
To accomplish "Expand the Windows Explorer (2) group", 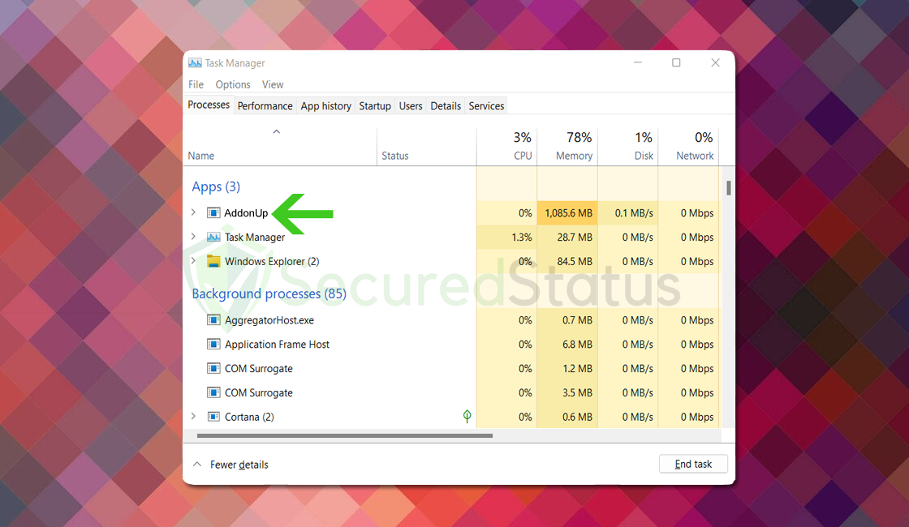I will tap(194, 260).
